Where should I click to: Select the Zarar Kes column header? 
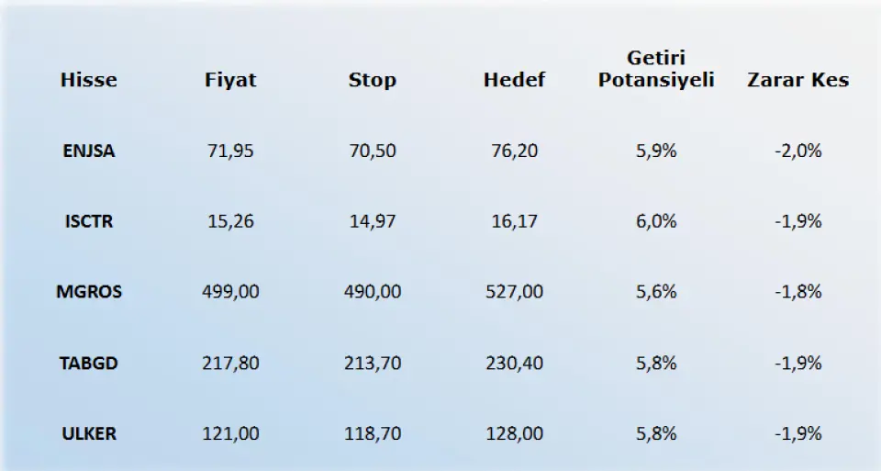797,80
